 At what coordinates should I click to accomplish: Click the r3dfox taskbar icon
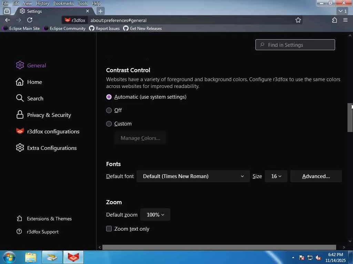73,257
